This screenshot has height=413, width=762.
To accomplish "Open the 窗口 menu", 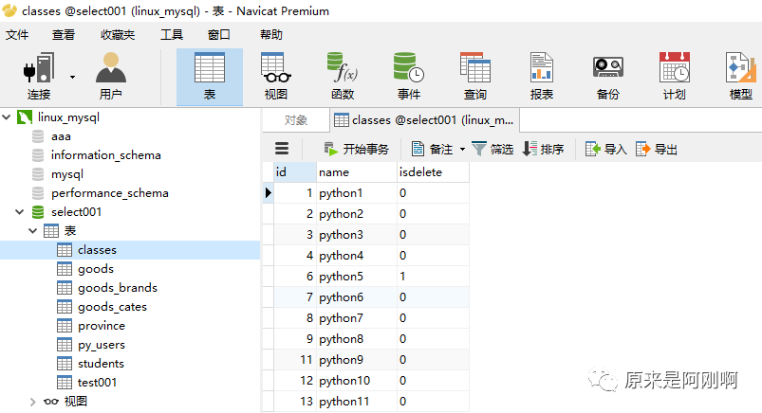I will 218,34.
